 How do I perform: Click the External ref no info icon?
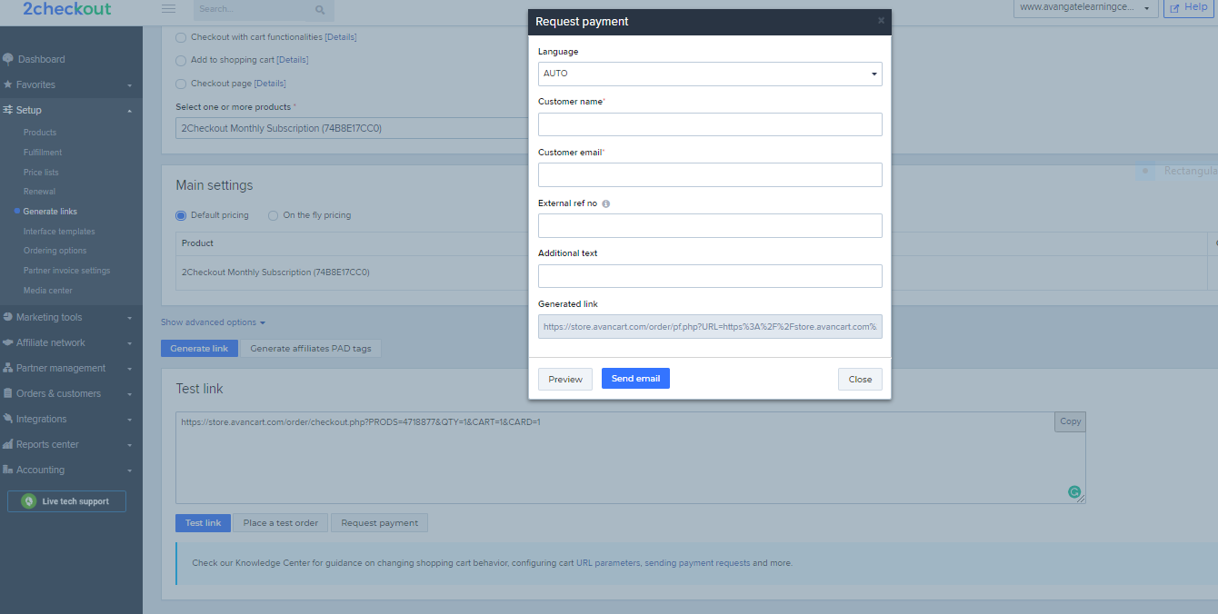pyautogui.click(x=606, y=203)
